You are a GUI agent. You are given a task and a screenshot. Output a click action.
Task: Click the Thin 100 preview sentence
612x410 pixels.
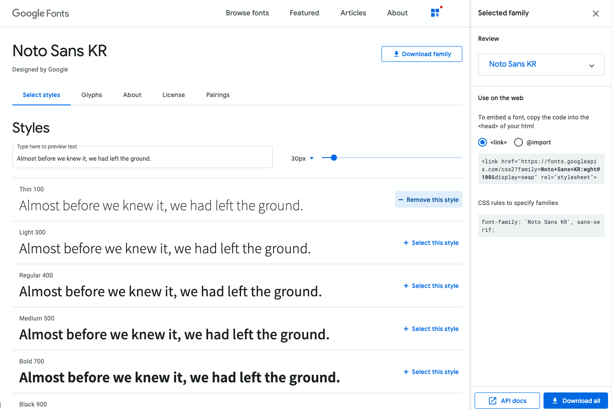[161, 205]
